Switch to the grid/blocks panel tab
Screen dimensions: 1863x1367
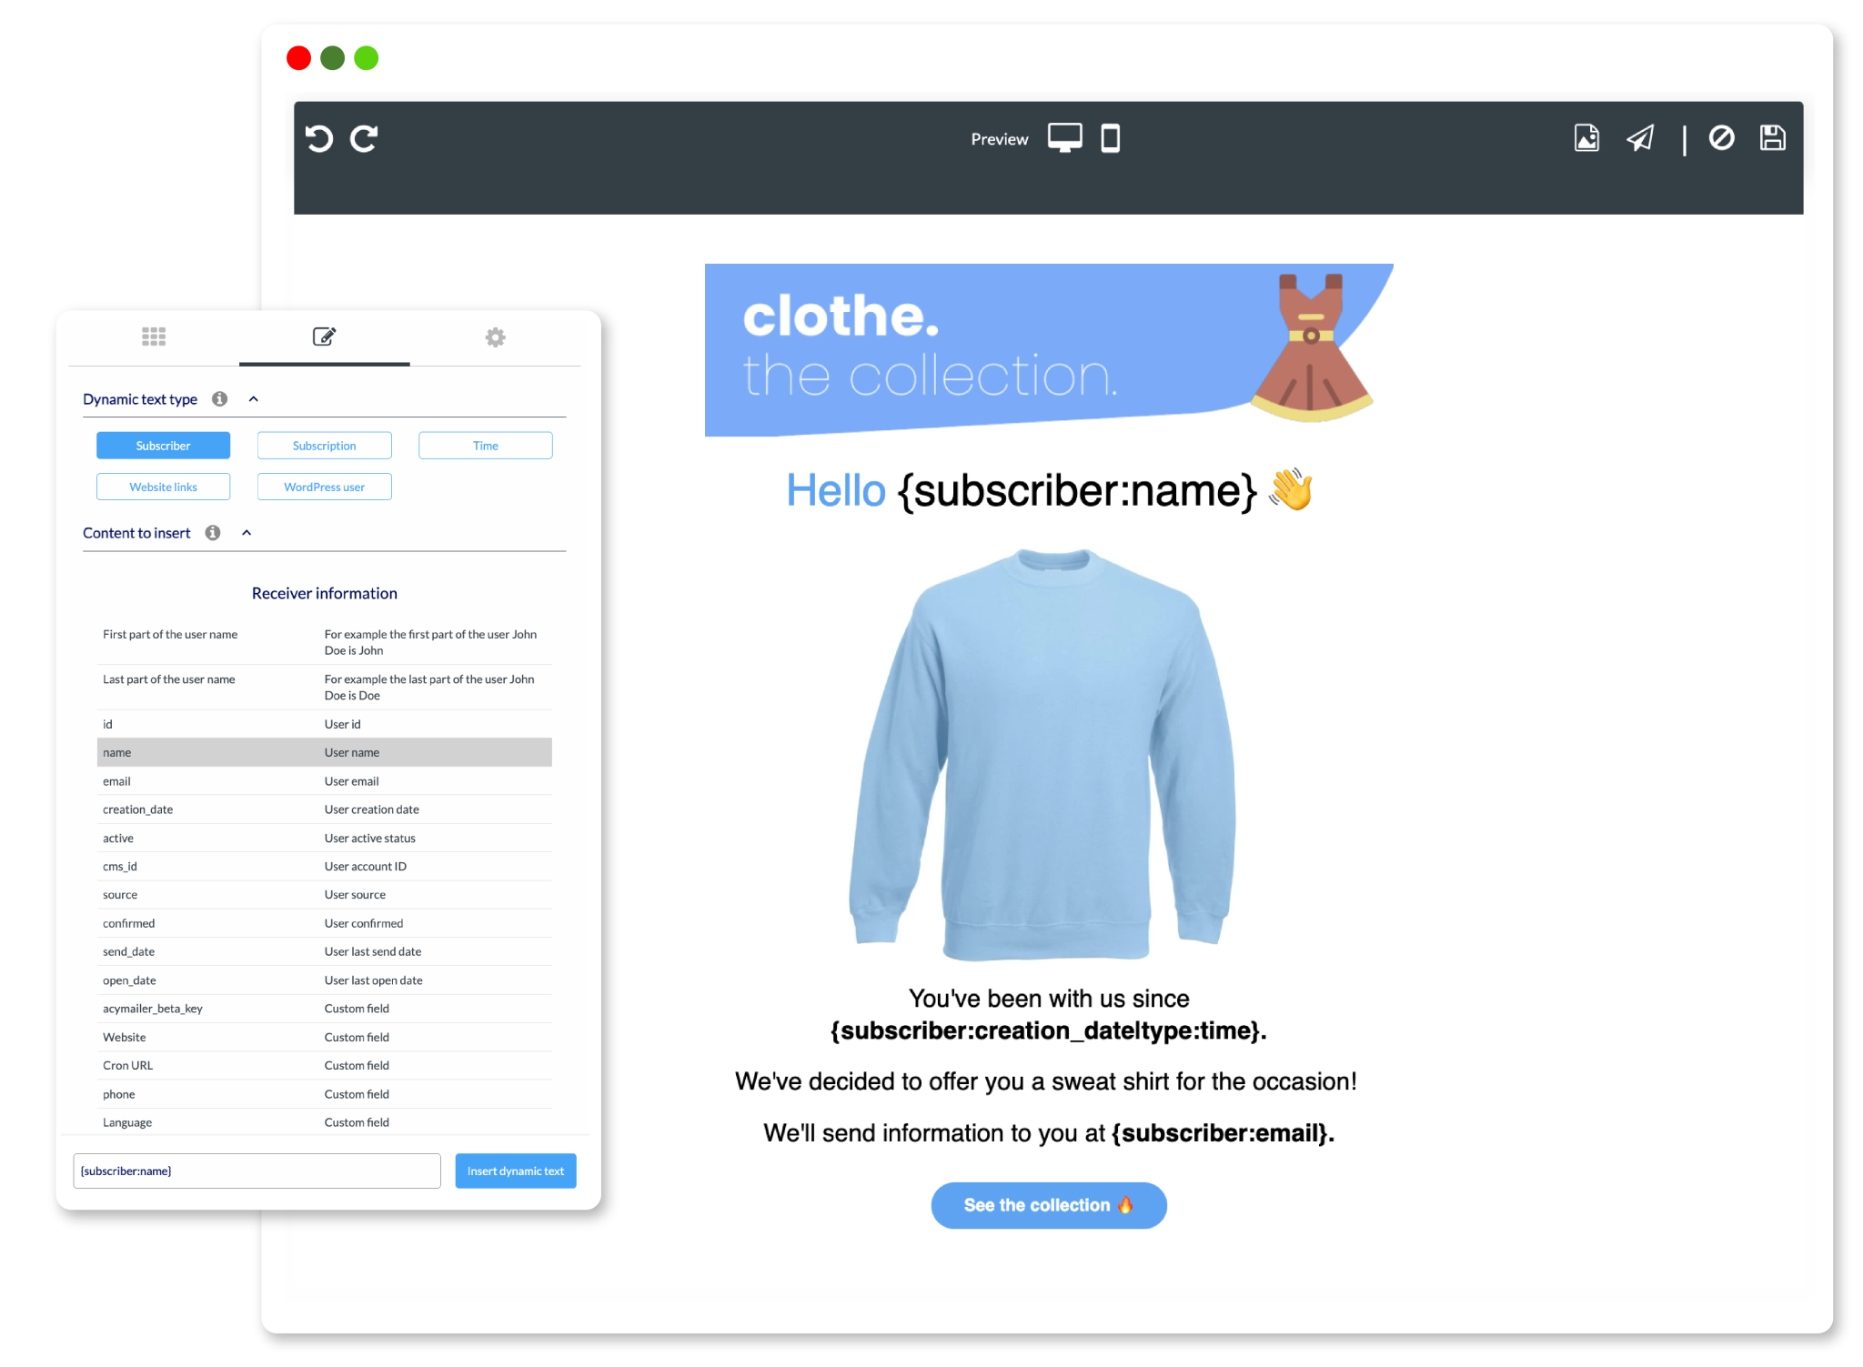click(155, 338)
